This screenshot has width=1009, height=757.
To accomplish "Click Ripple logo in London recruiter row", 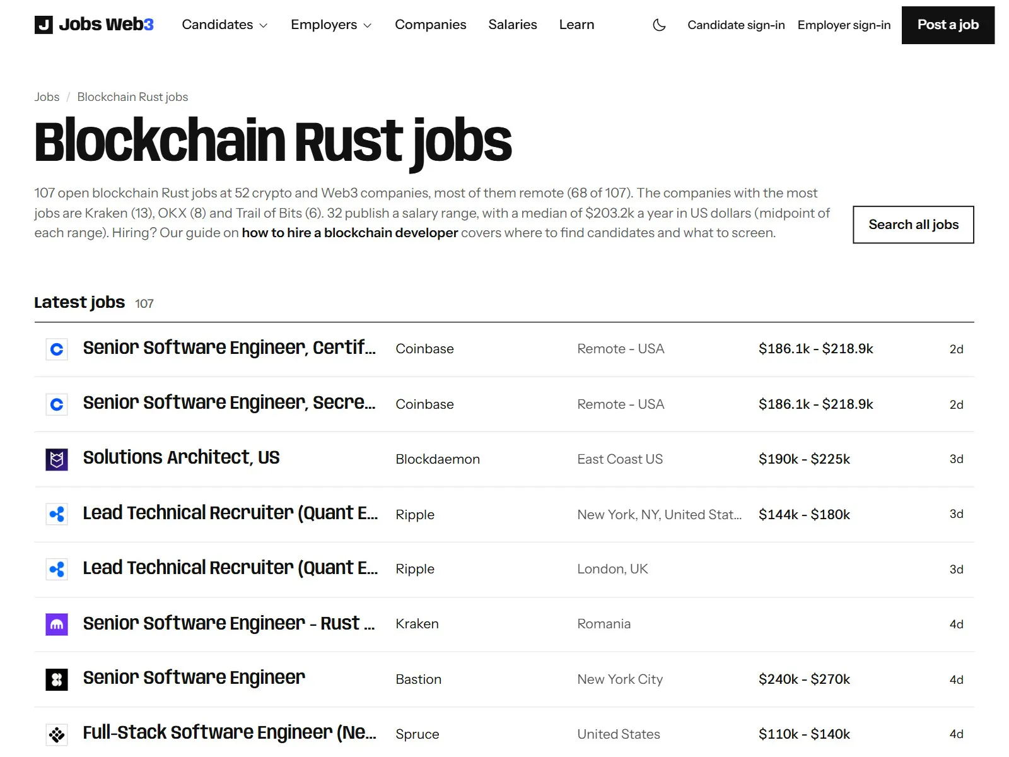I will [x=57, y=569].
